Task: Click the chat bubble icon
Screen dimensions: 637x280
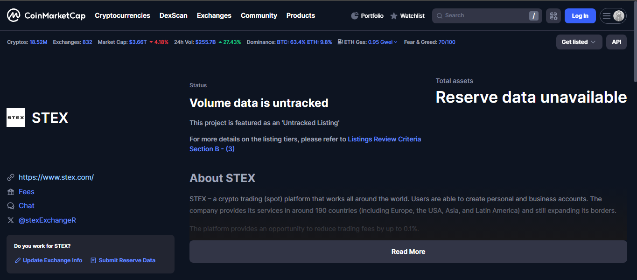Action: pos(11,206)
